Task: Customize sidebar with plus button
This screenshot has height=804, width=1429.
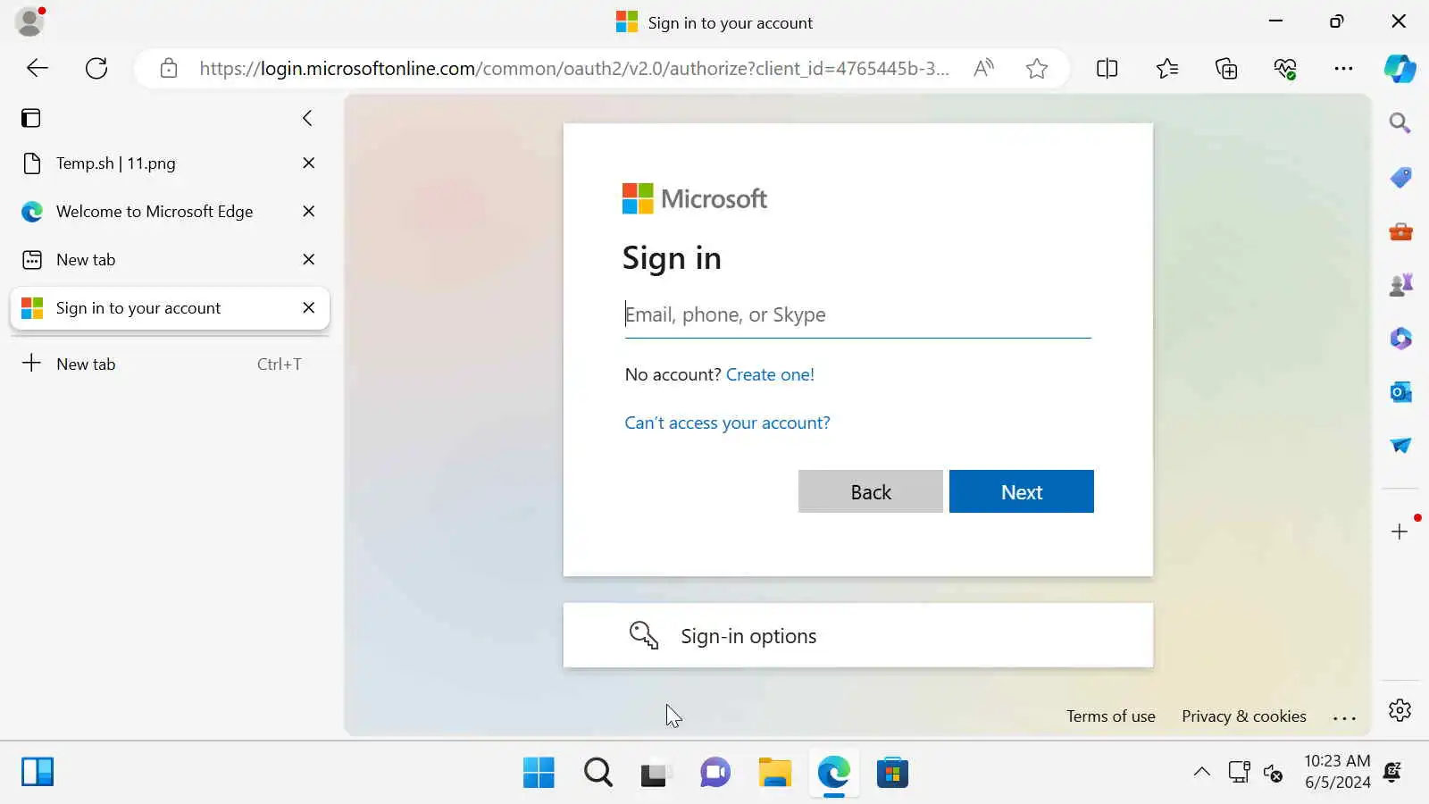Action: pos(1400,532)
